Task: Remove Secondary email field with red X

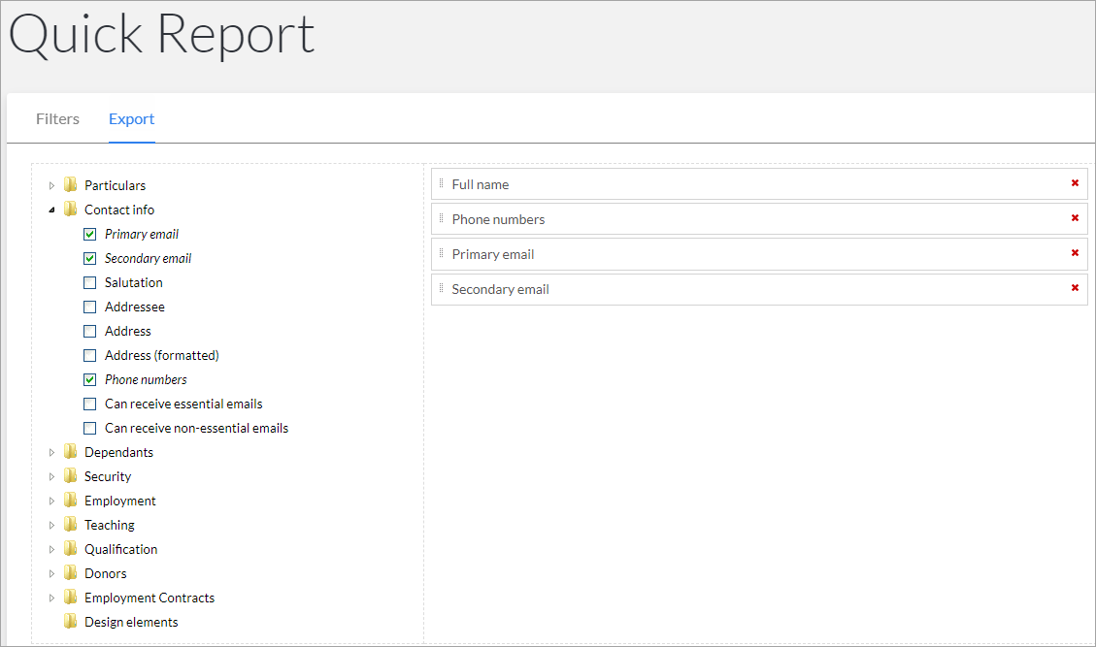Action: tap(1075, 288)
